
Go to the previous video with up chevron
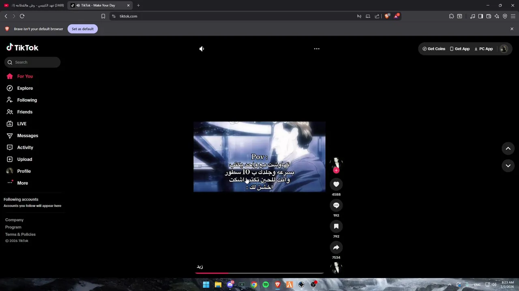(508, 149)
